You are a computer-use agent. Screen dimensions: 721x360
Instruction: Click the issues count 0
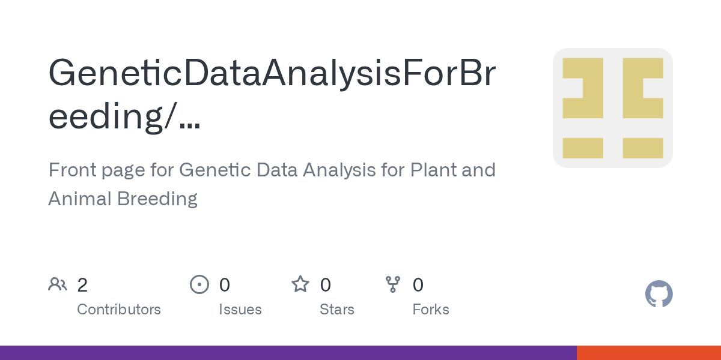(x=225, y=285)
